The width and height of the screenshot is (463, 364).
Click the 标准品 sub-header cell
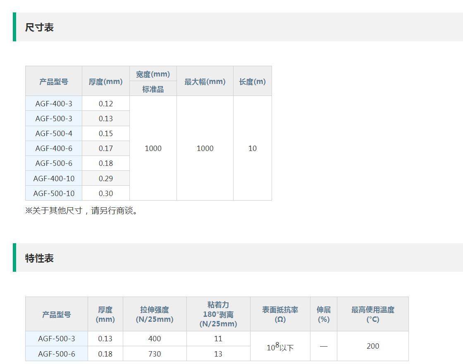point(153,89)
